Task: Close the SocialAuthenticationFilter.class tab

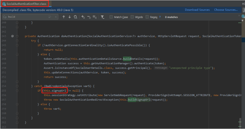Action: [49, 4]
